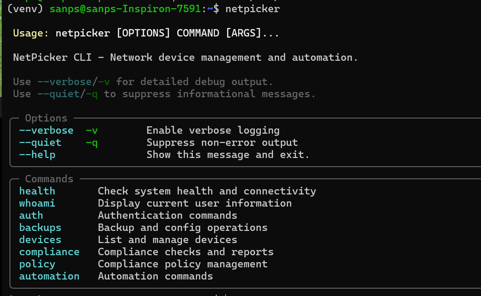This screenshot has height=296, width=481.
Task: Click the Commands panel heading
Action: tap(49, 179)
